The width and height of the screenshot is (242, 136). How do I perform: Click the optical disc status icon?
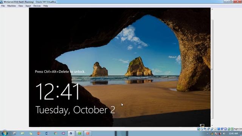(x=202, y=129)
